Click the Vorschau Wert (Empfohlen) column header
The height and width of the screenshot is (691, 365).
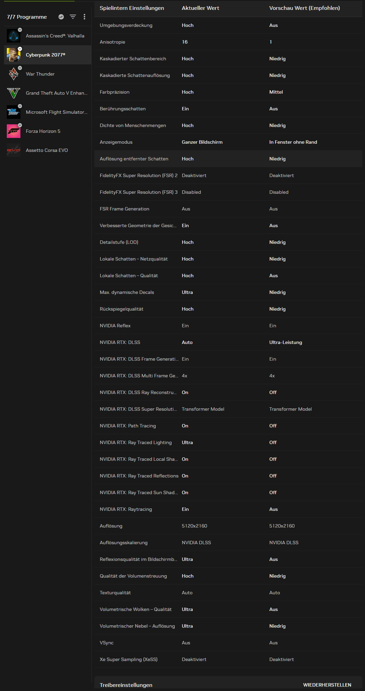(x=304, y=8)
